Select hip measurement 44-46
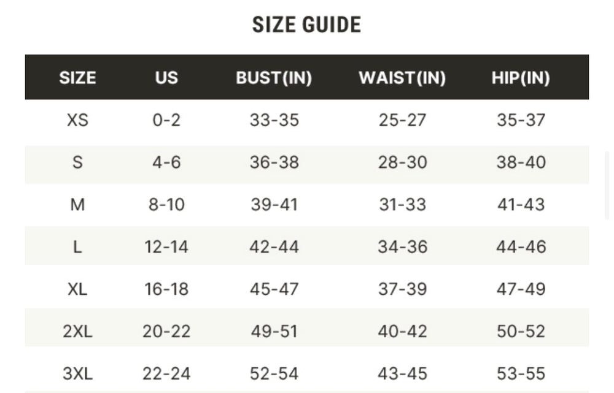Screen dimensions: 614x393 pyautogui.click(x=521, y=247)
